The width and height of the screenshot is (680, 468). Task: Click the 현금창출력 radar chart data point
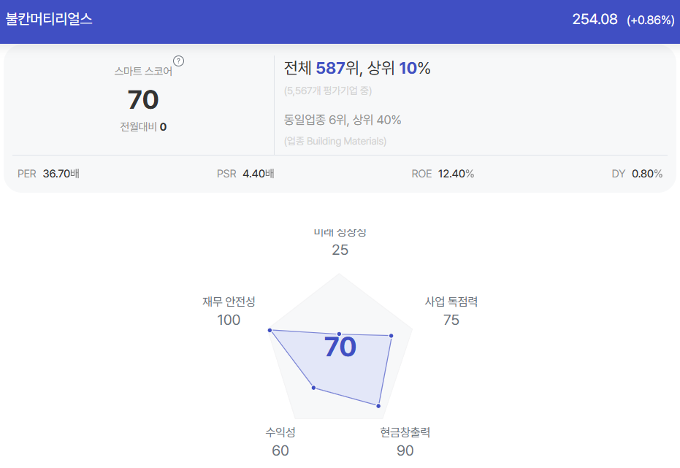pos(378,406)
